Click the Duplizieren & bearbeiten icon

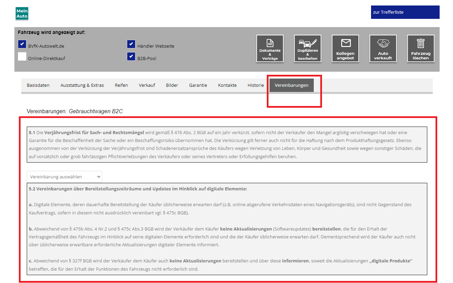coord(308,48)
